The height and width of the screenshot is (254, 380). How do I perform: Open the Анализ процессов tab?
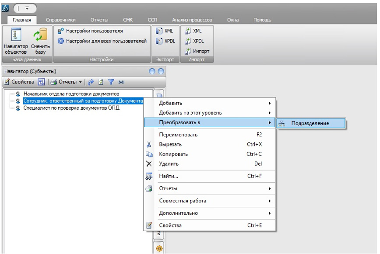coord(192,20)
